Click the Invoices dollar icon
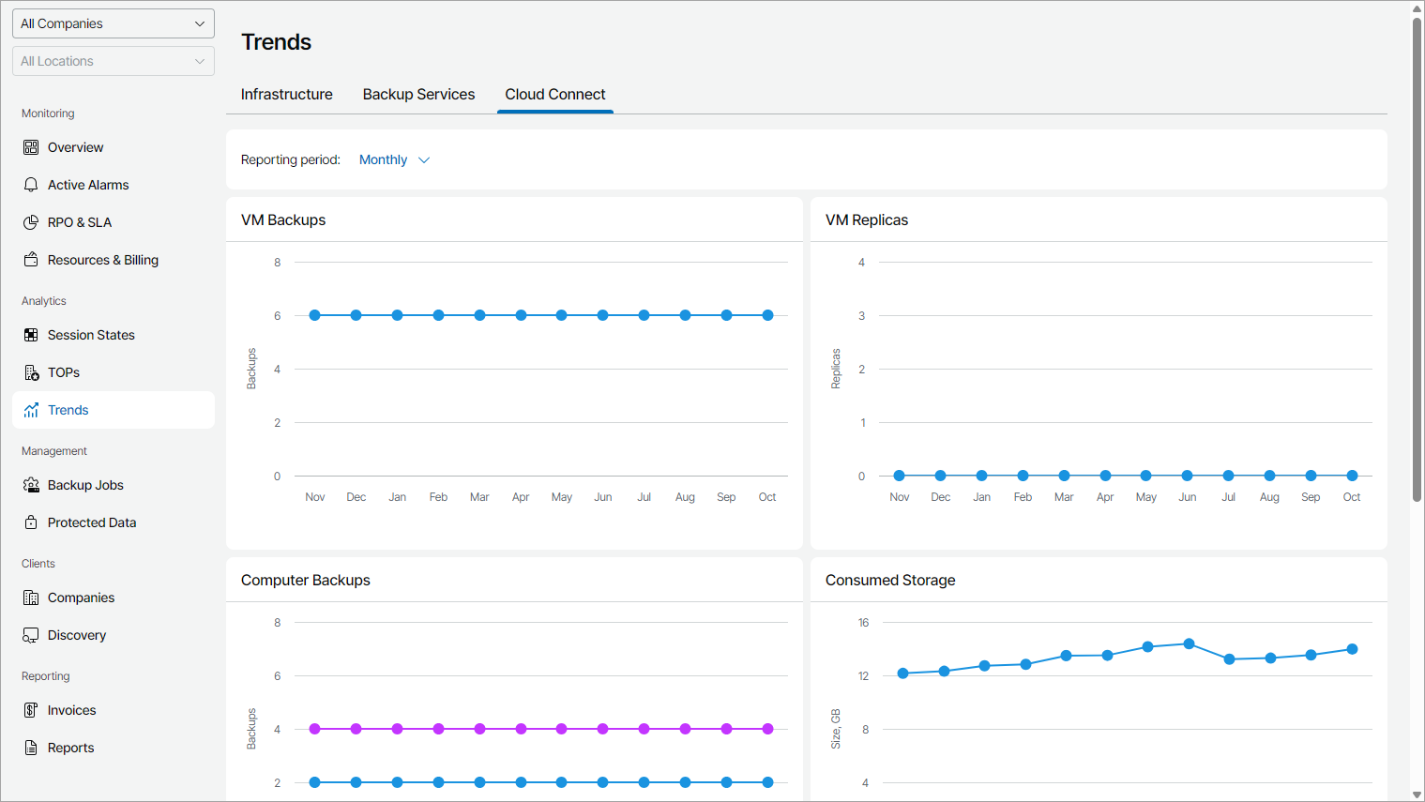The width and height of the screenshot is (1425, 802). click(x=31, y=710)
